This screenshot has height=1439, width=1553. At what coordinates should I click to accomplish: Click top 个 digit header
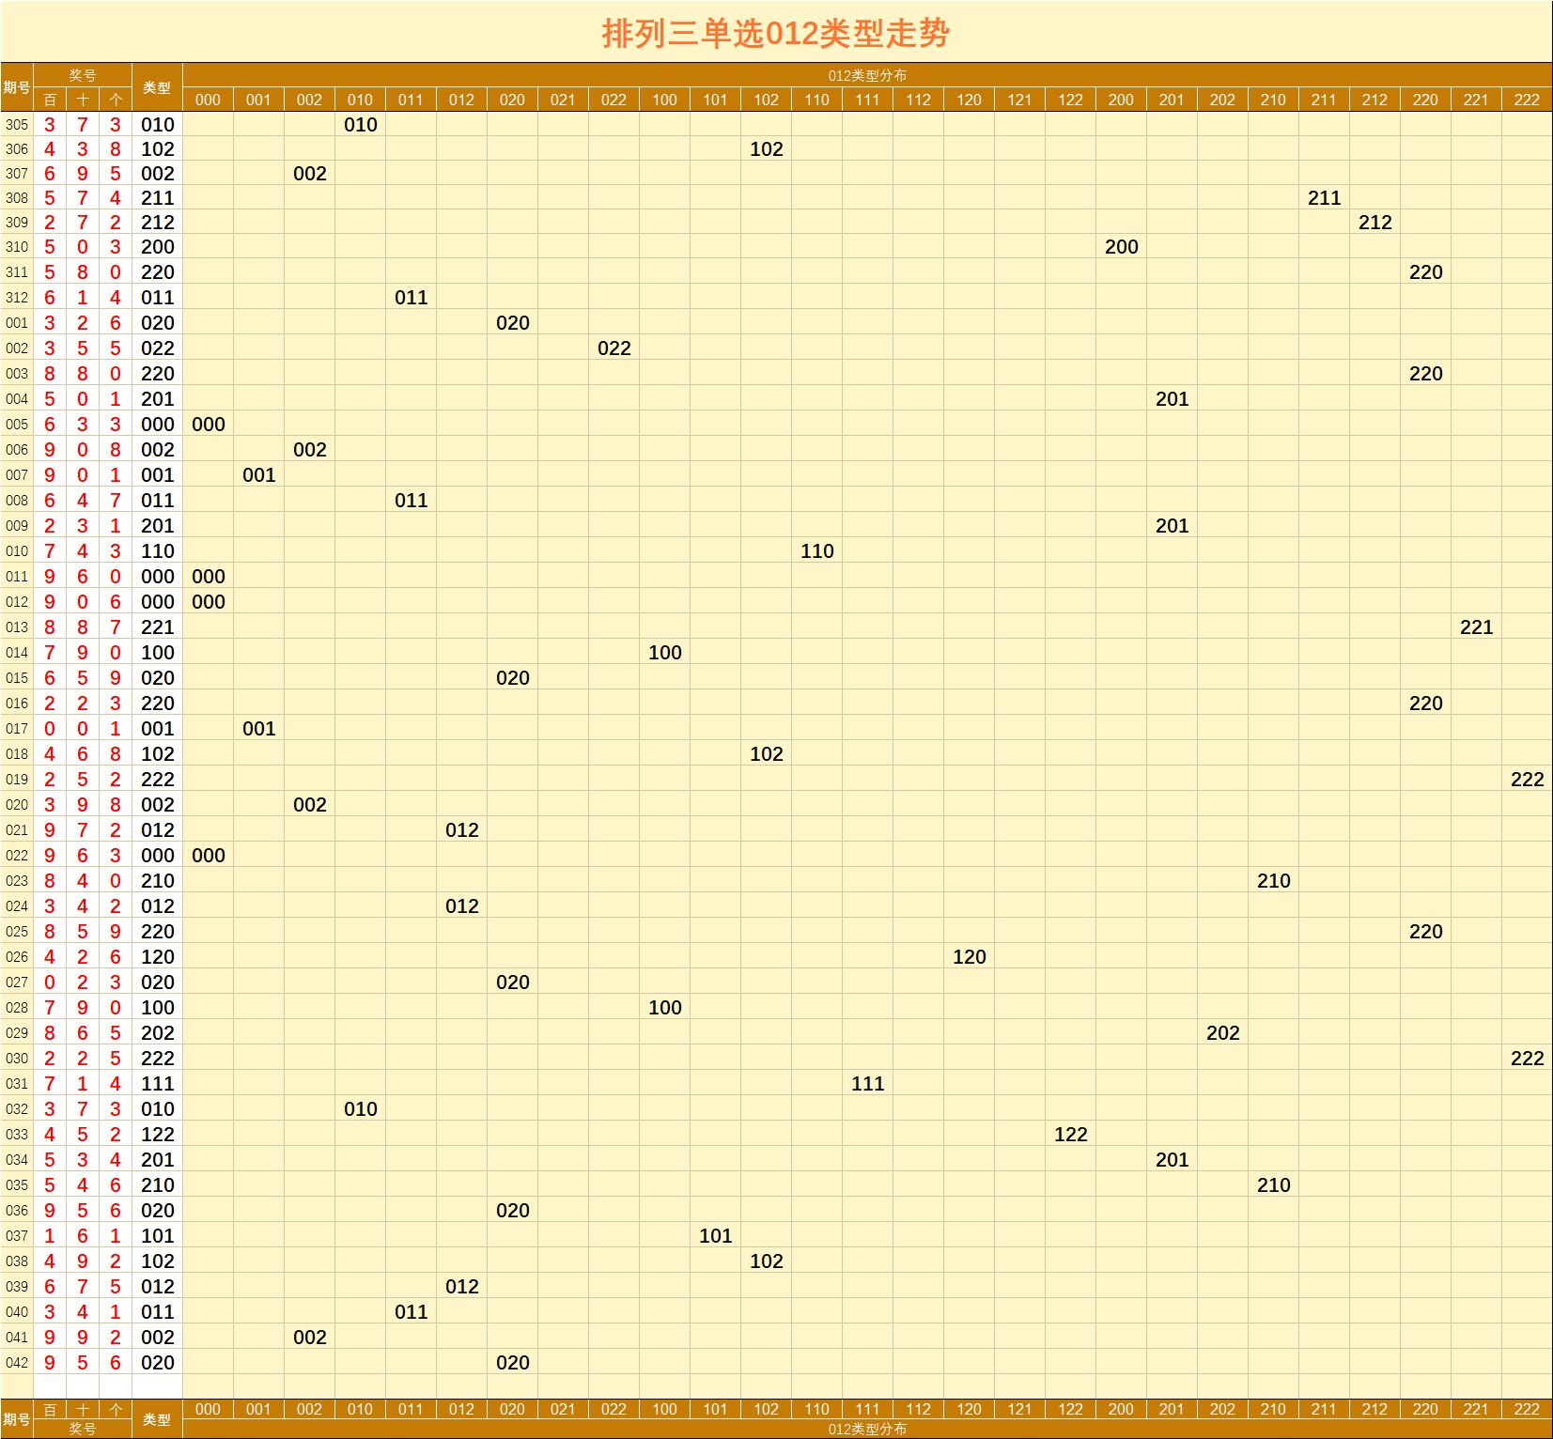click(116, 100)
